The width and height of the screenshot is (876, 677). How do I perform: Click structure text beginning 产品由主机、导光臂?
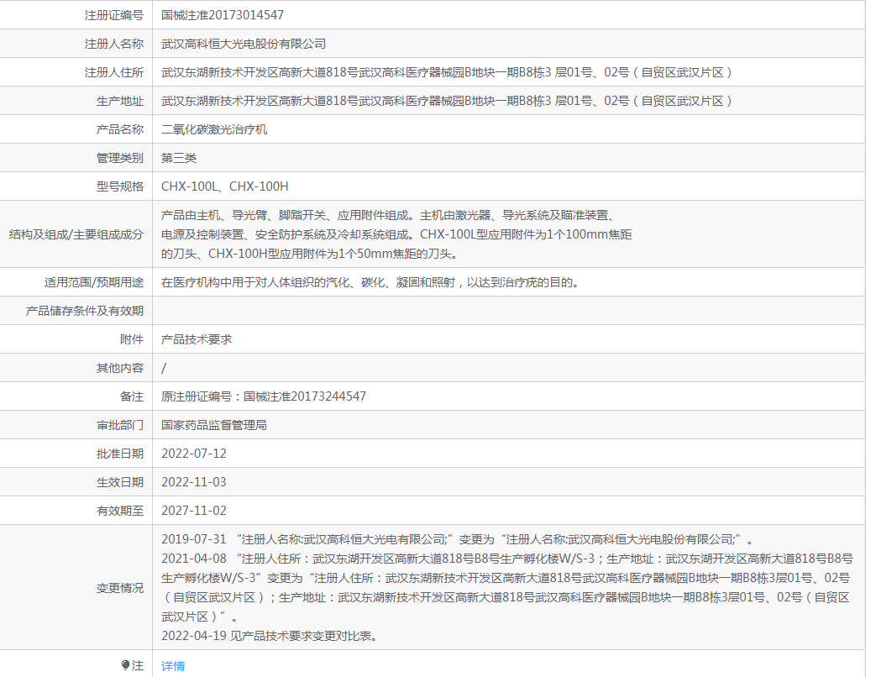click(x=396, y=234)
